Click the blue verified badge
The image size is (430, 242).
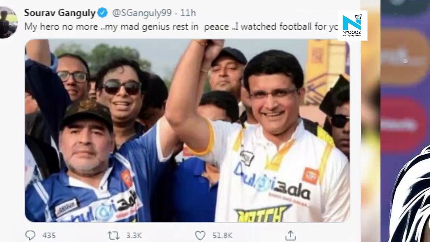[x=102, y=13]
